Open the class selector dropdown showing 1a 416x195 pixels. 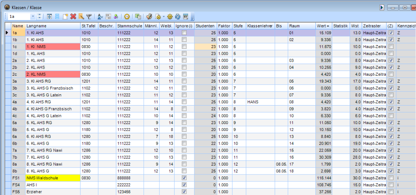33,17
